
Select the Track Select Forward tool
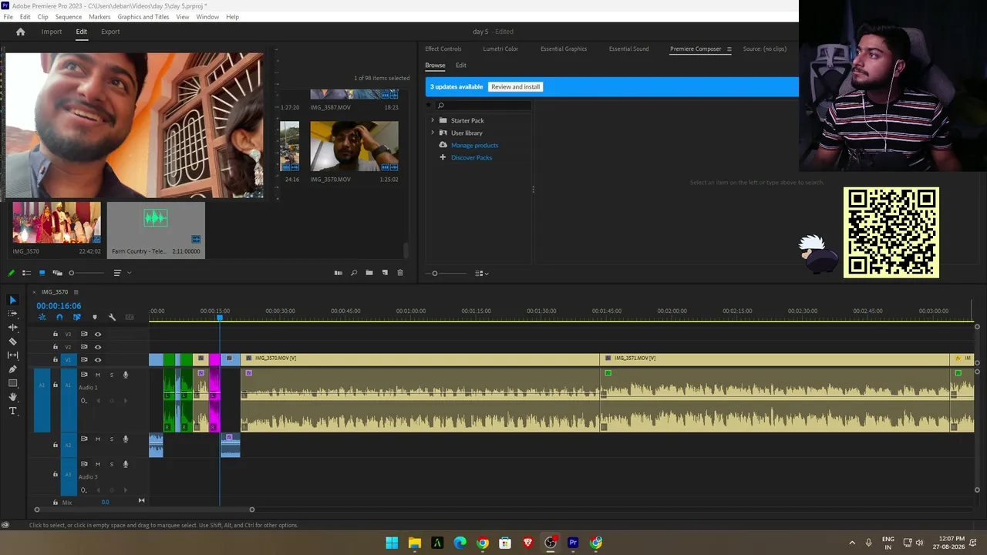(x=12, y=313)
